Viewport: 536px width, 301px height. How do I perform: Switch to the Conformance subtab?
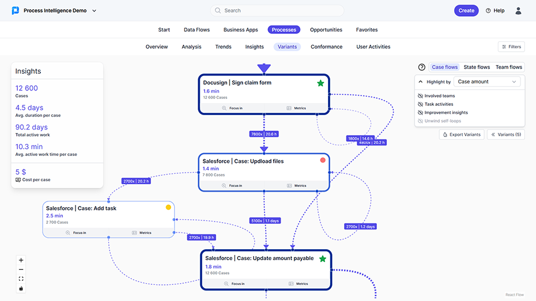(326, 47)
